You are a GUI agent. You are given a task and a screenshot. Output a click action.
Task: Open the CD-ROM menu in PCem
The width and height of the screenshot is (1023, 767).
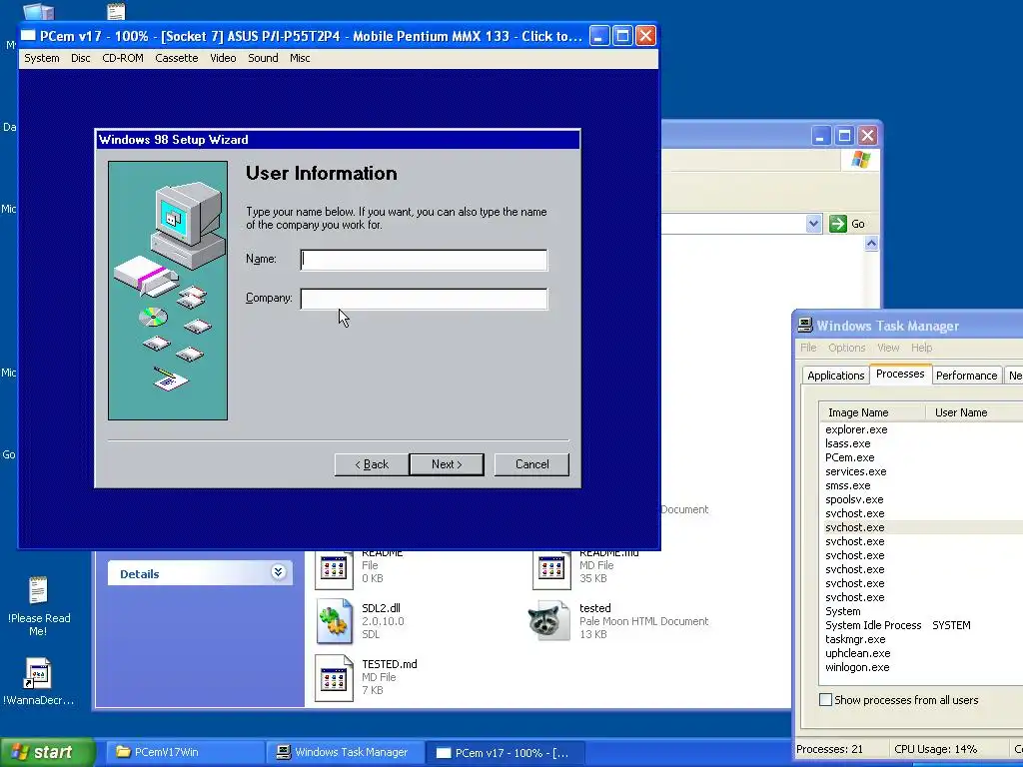(123, 58)
